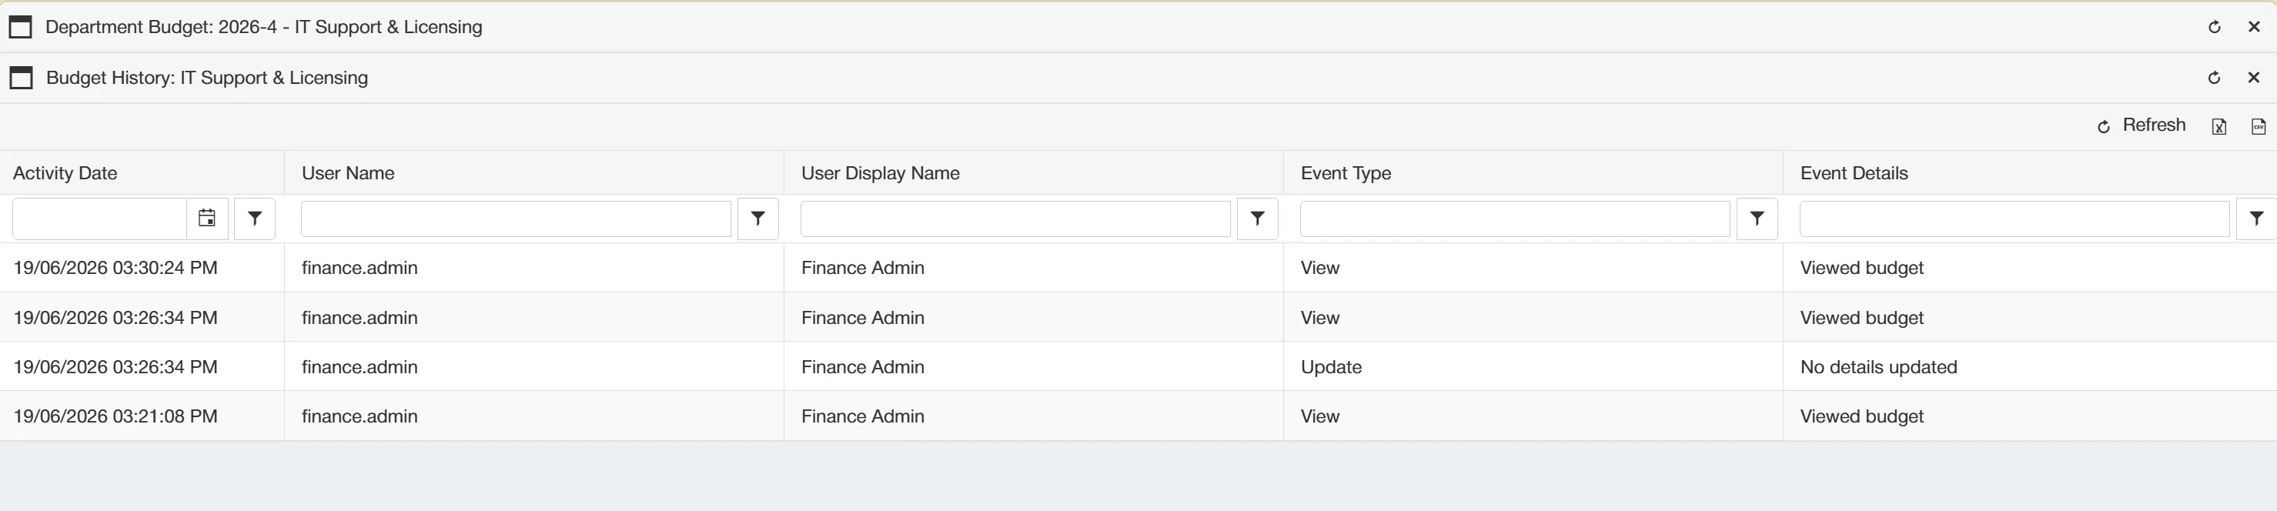Export the history grid to Excel
Screen dimensions: 2277x511
pos(2218,126)
